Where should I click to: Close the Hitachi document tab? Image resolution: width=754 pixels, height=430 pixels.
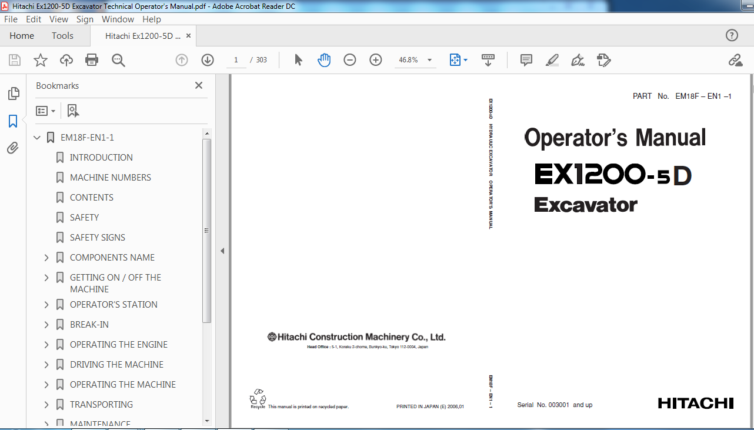pyautogui.click(x=188, y=36)
